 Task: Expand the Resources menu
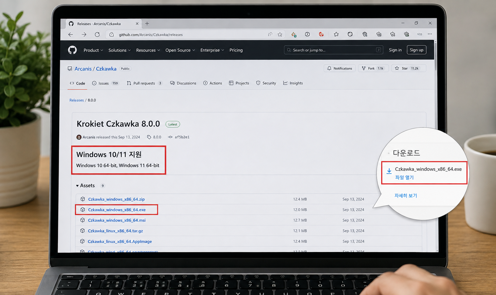click(148, 50)
